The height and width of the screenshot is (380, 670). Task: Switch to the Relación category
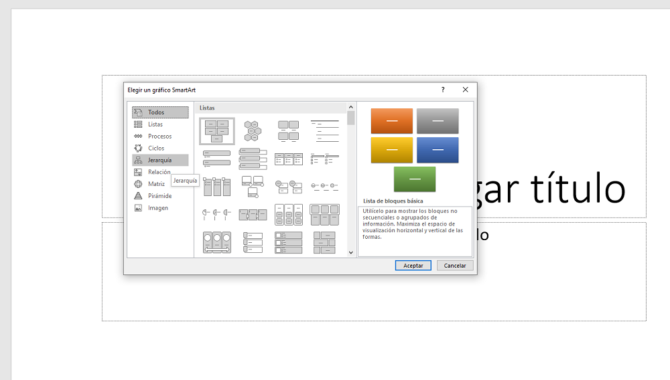point(159,172)
